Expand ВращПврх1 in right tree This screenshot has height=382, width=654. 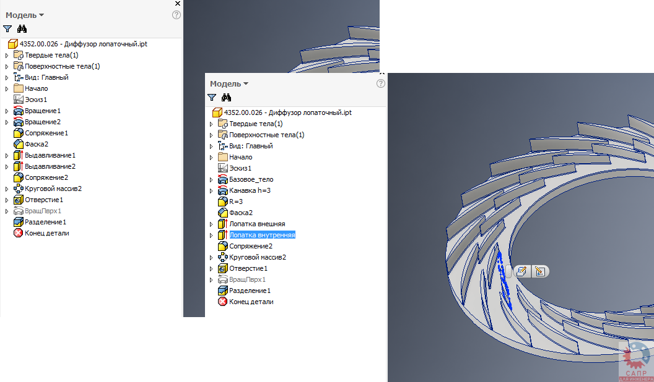211,279
